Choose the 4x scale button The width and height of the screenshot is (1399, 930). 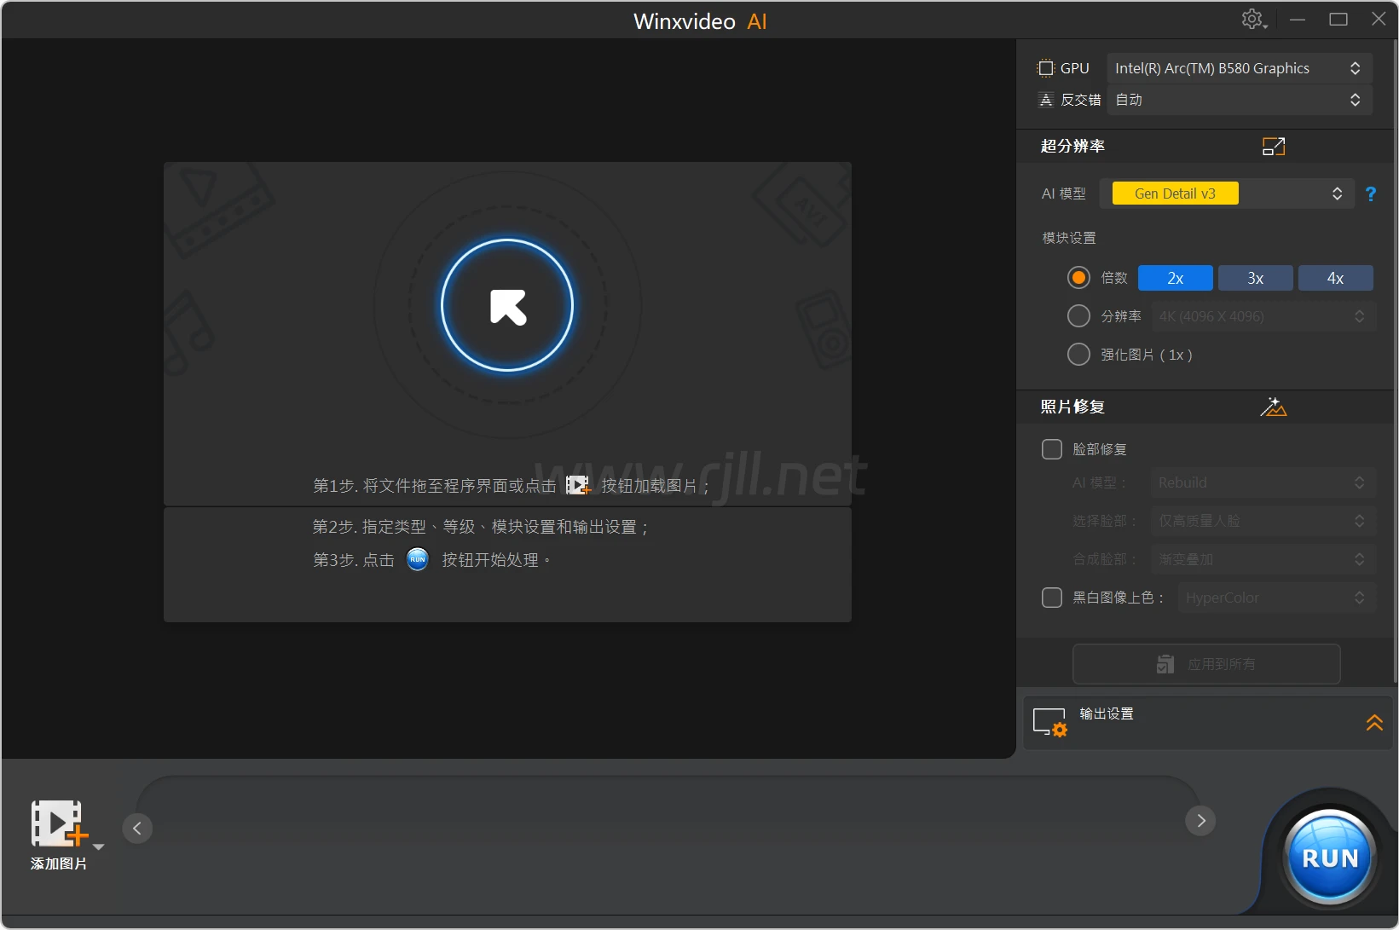(x=1335, y=279)
